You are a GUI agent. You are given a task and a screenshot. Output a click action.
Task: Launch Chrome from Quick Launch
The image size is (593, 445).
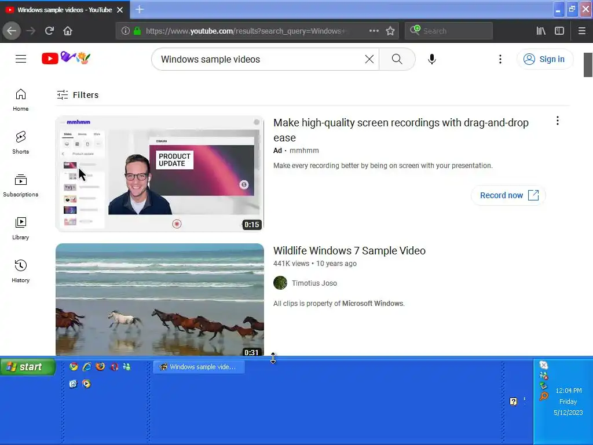(74, 366)
